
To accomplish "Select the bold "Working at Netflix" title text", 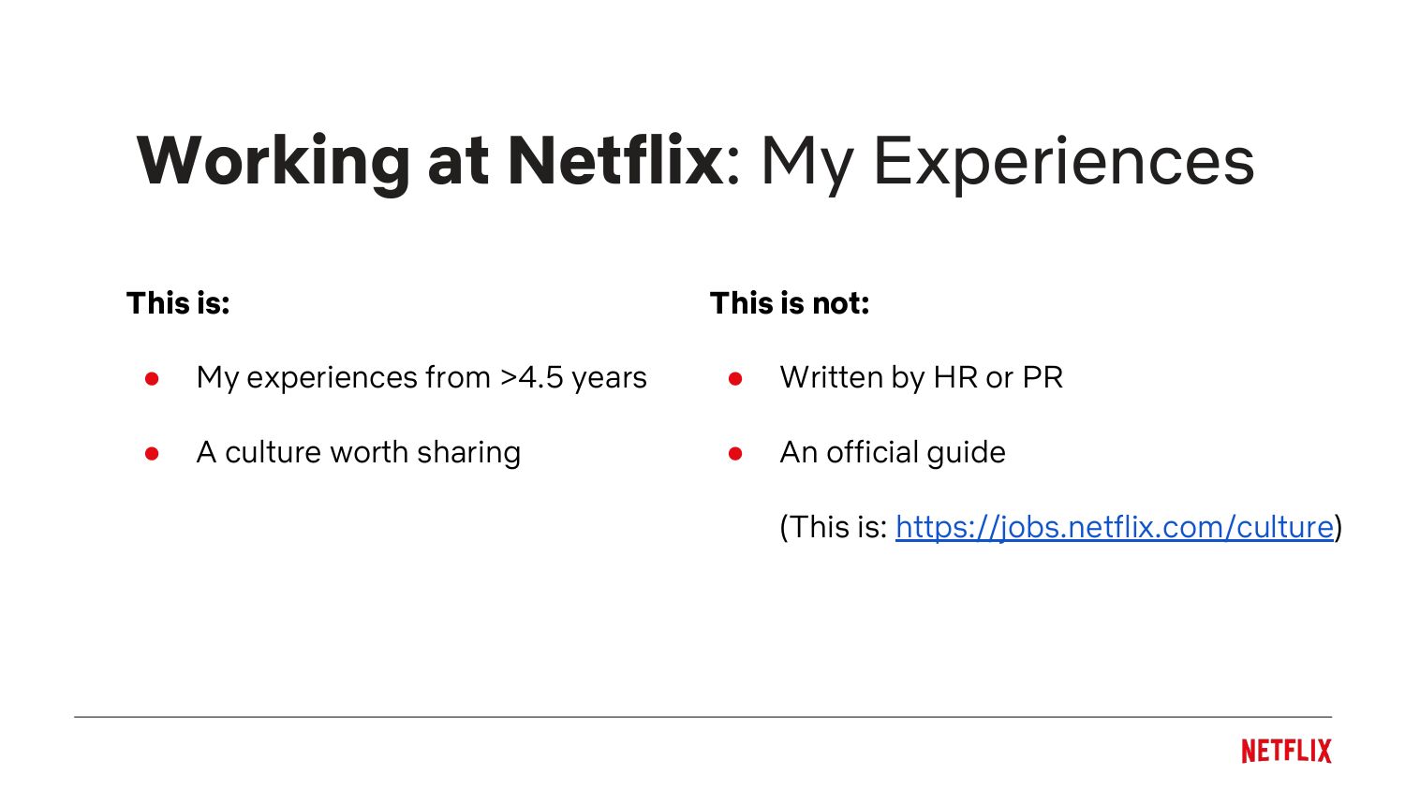I will click(x=431, y=161).
